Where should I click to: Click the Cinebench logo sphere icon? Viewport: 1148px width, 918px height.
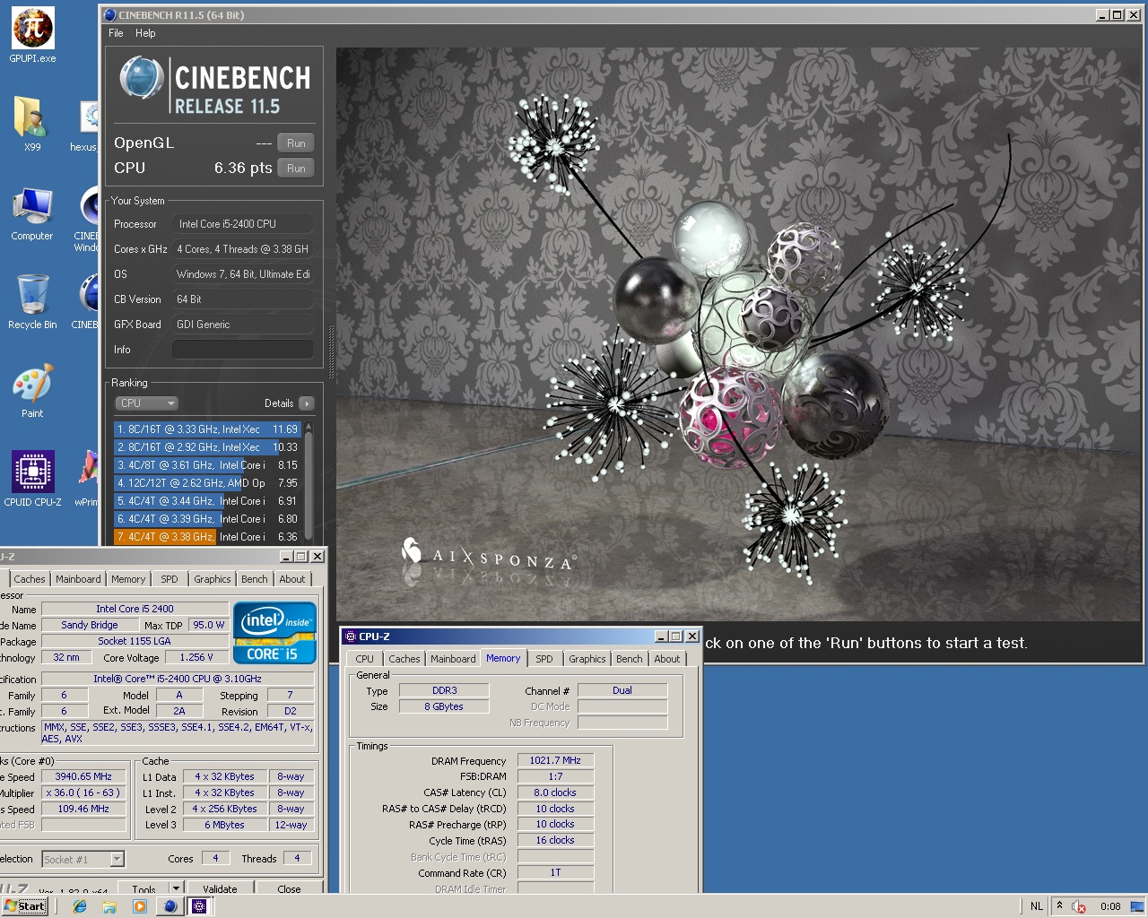pos(141,77)
